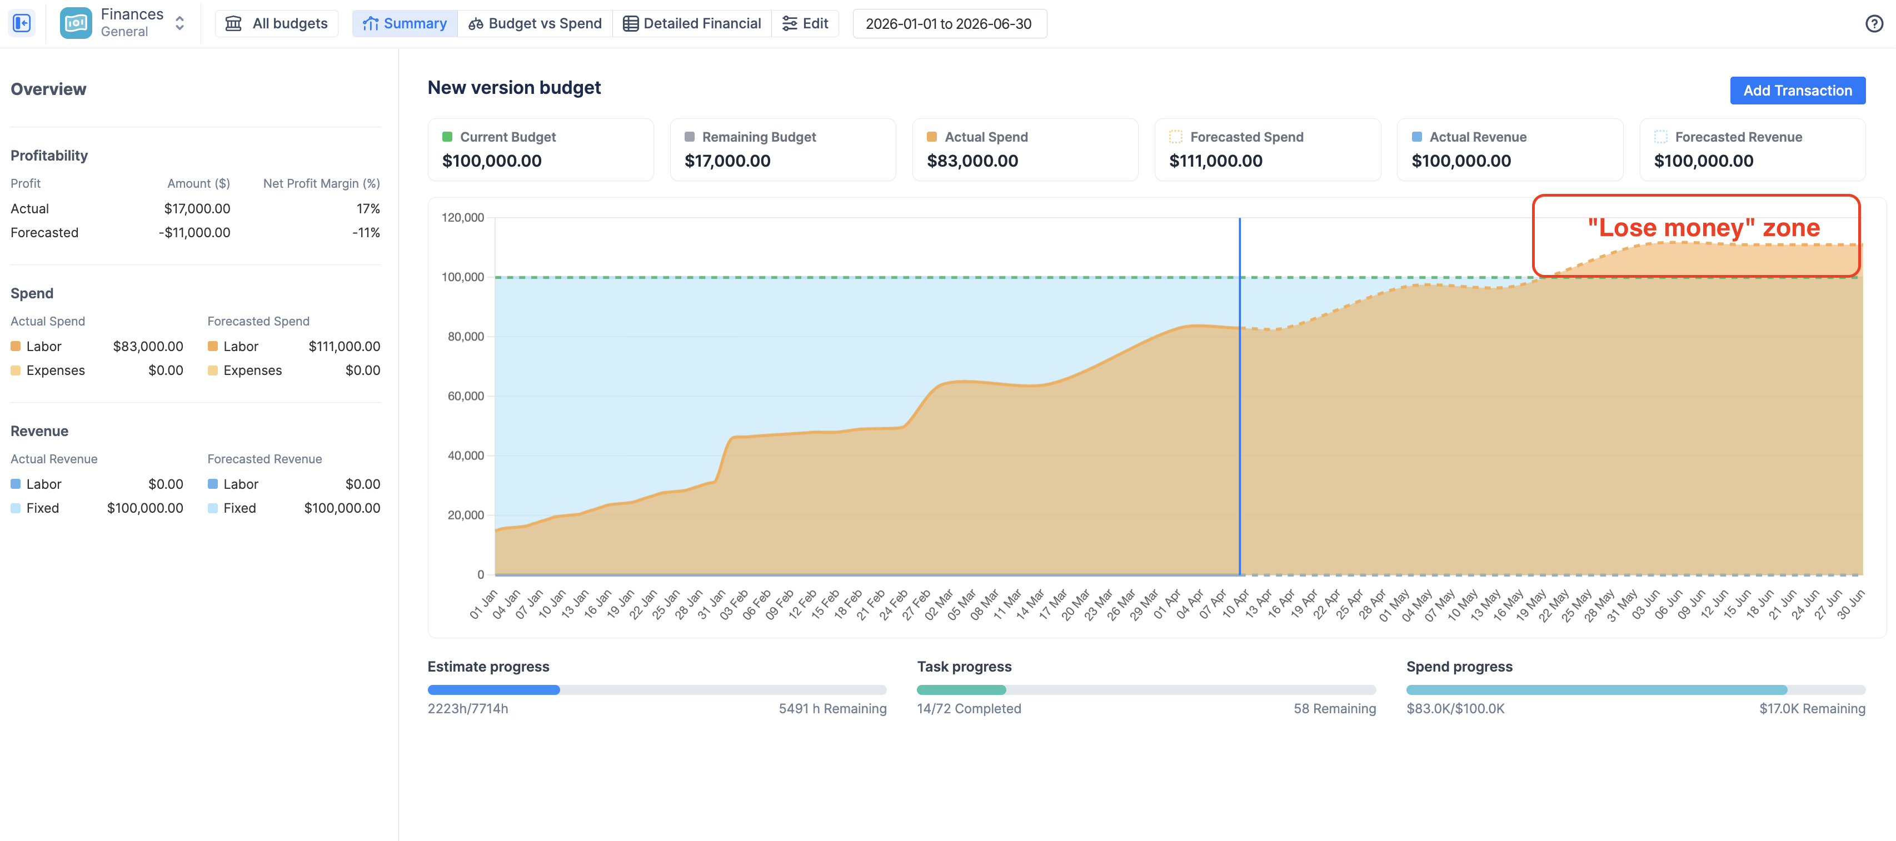Open the Edit budget view
The image size is (1896, 841).
[815, 23]
